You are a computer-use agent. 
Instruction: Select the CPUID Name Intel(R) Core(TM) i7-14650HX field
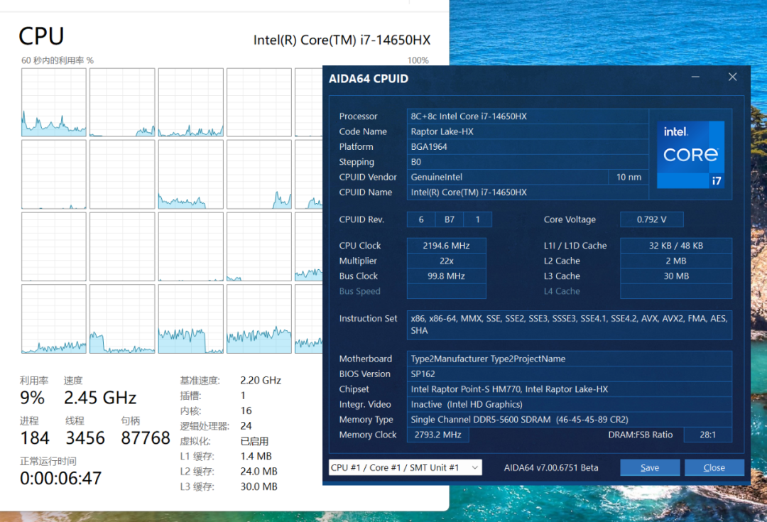click(x=527, y=192)
